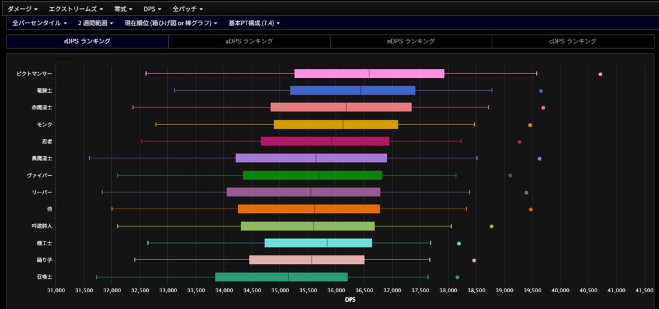Viewport: 659px width, 309px height.
Task: Click the teal 召喚士 box bar
Action: click(x=281, y=277)
